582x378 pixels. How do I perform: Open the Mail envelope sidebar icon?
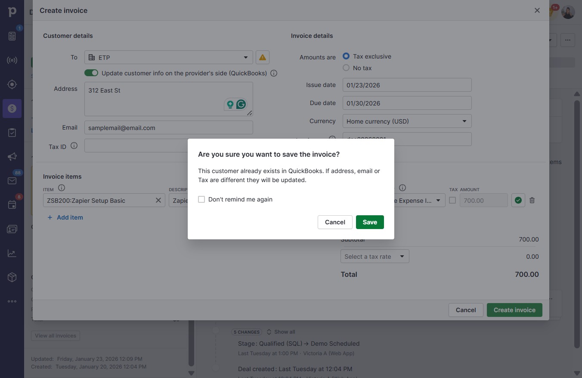pos(12,181)
